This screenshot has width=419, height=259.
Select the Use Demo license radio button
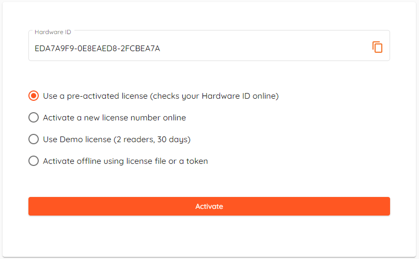point(34,139)
